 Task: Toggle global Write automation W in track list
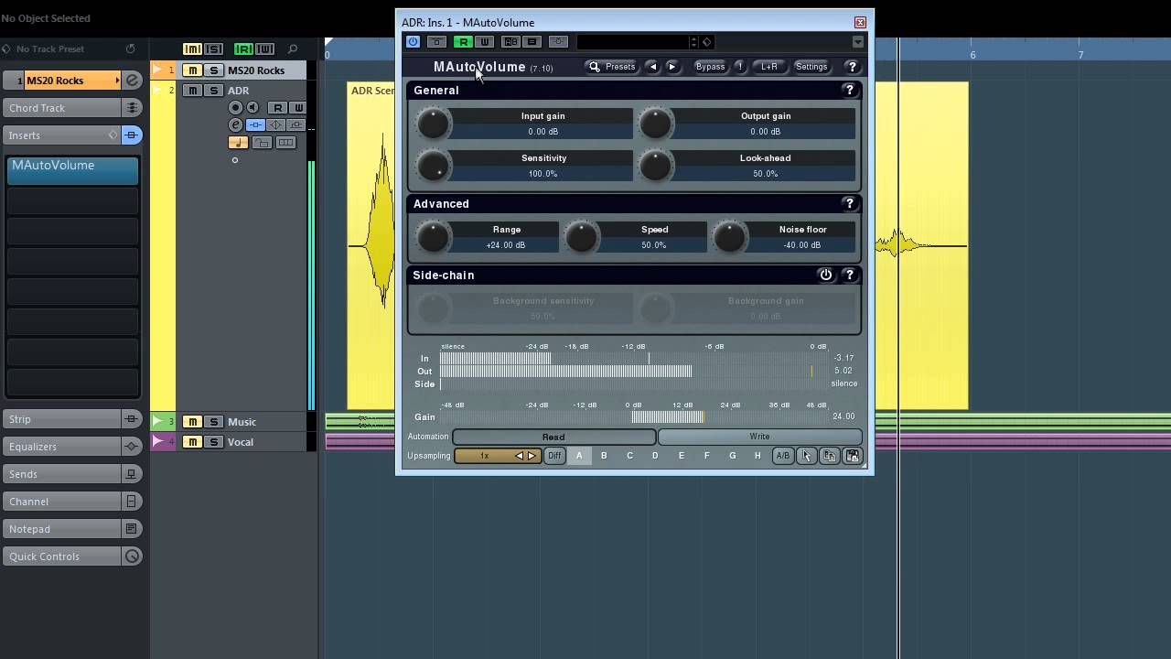tap(264, 49)
